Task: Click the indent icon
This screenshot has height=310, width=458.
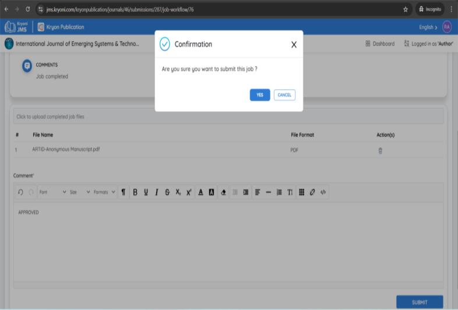Action: tap(246, 192)
